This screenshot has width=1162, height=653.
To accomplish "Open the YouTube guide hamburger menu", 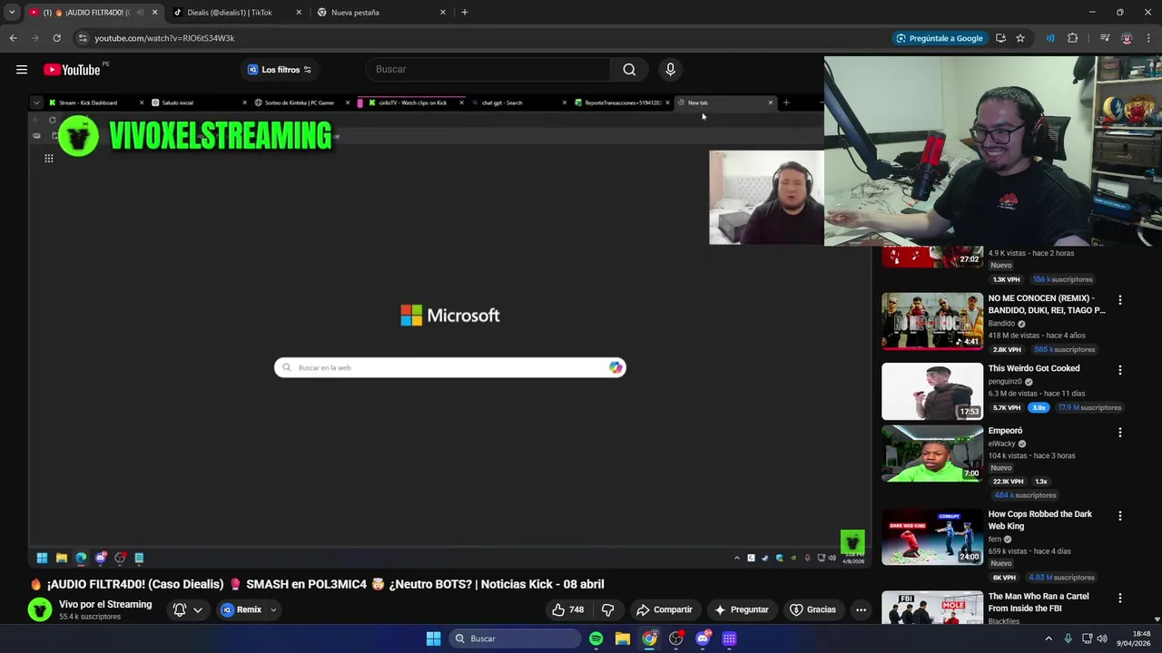I will point(21,70).
